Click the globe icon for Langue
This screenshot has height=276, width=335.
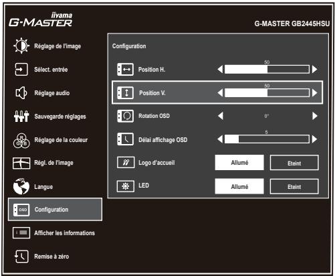pyautogui.click(x=21, y=186)
